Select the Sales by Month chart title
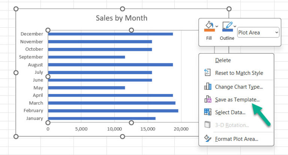This screenshot has height=155, width=288. (121, 18)
